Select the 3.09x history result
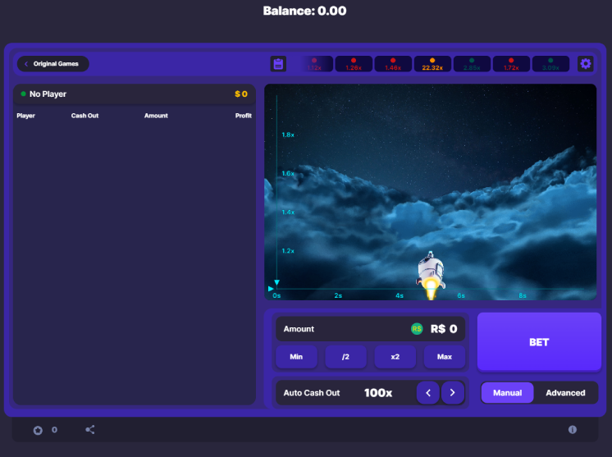This screenshot has height=457, width=612. (550, 64)
